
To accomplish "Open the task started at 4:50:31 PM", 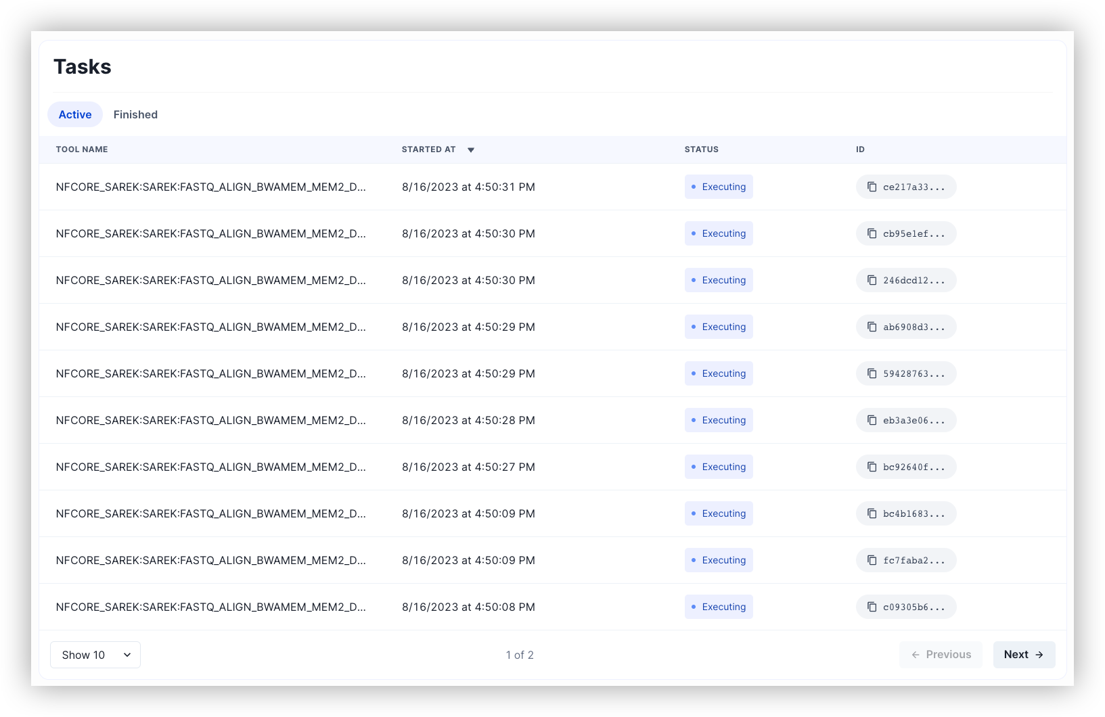I will [x=210, y=187].
